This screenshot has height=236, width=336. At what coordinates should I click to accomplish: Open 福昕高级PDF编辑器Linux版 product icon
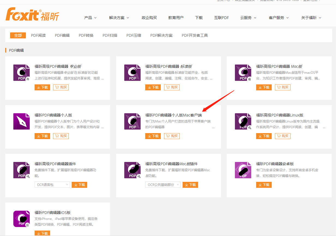(x=243, y=121)
